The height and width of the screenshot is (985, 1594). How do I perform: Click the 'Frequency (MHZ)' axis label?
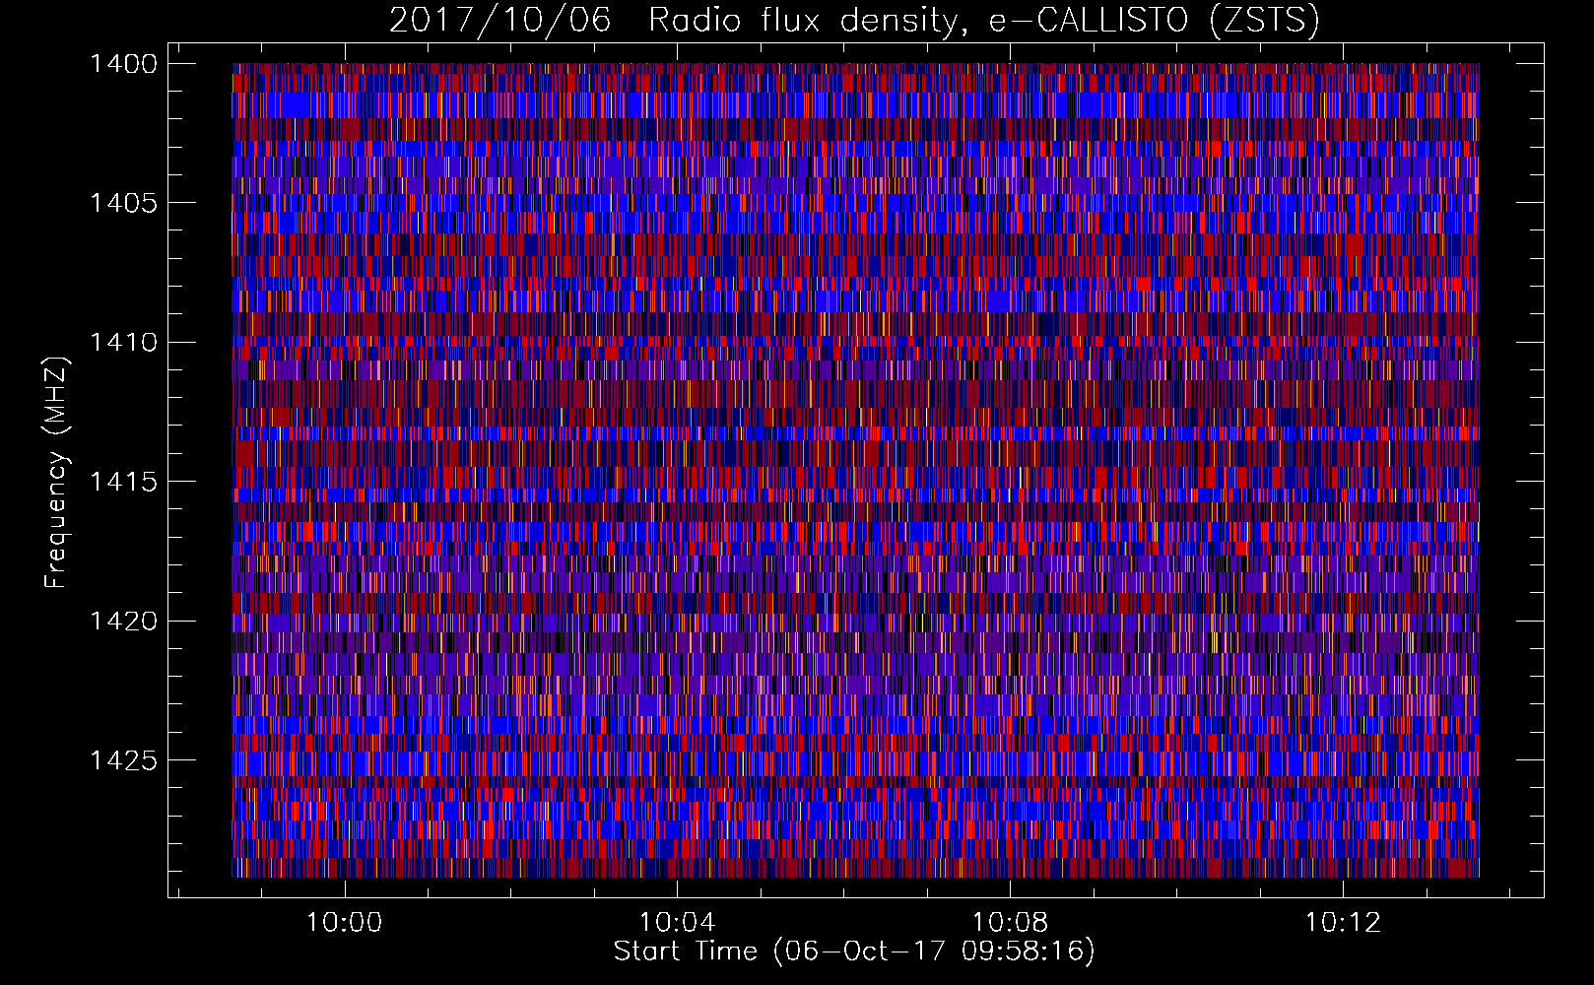click(57, 473)
